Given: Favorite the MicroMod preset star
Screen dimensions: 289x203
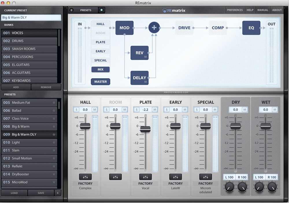Looking at the screenshot, I should coord(54,182).
